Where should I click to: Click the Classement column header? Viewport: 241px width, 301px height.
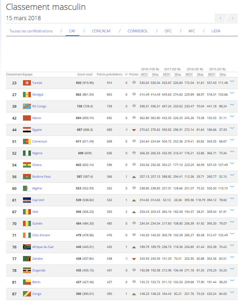pyautogui.click(x=14, y=74)
